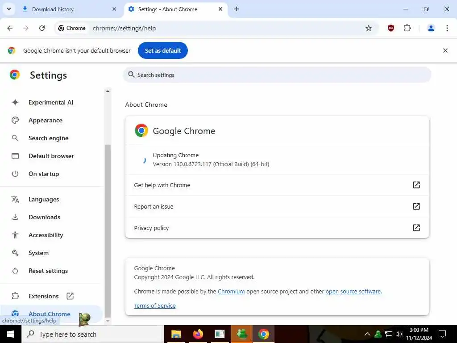This screenshot has width=457, height=343.
Task: Open the network tray icon
Action: coord(389,334)
